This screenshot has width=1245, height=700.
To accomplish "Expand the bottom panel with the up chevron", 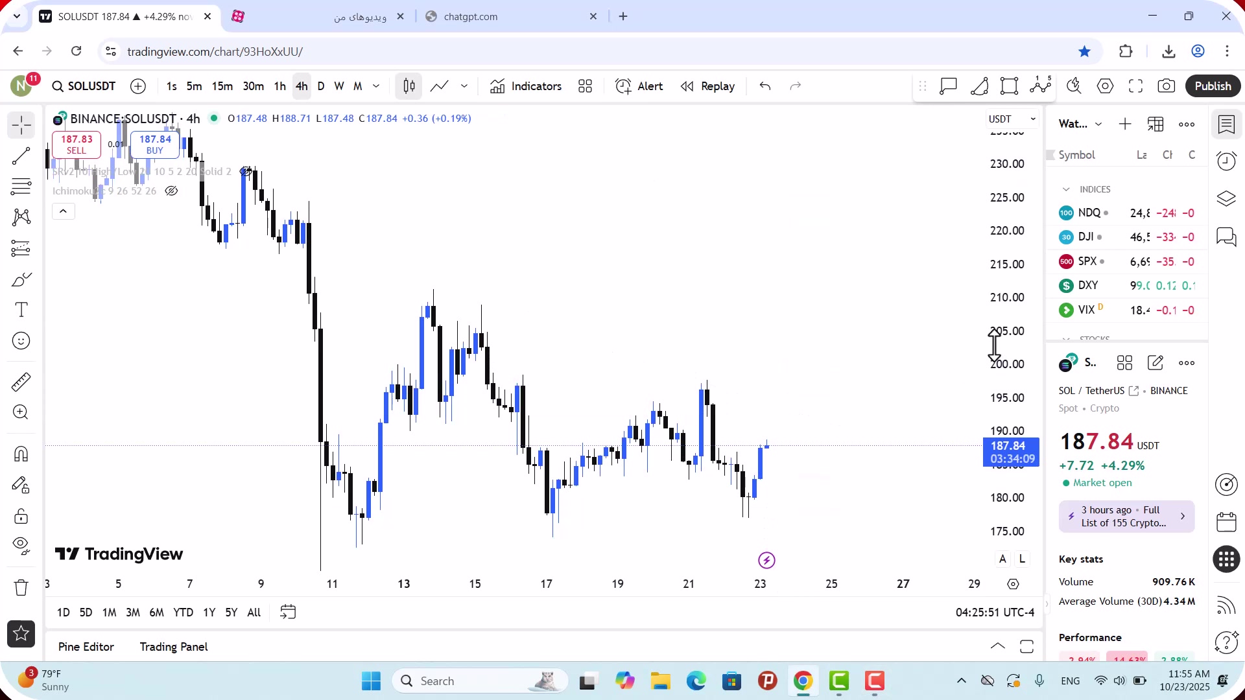I will pos(998,646).
